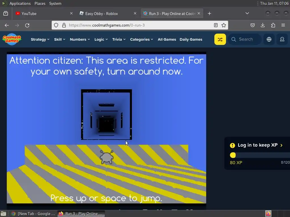This screenshot has height=217, width=290.
Task: Expand the Trivia dropdown menu
Action: point(119,39)
